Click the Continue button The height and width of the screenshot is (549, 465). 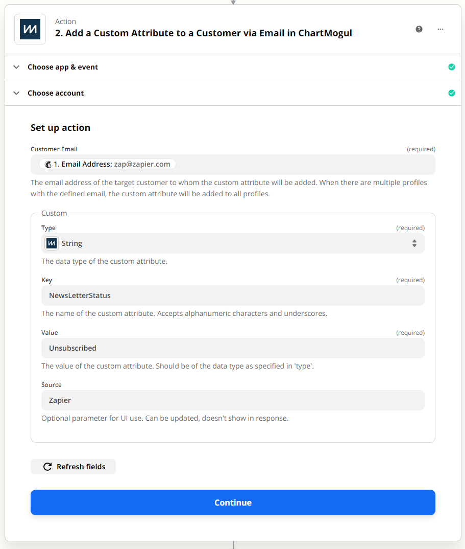click(233, 502)
